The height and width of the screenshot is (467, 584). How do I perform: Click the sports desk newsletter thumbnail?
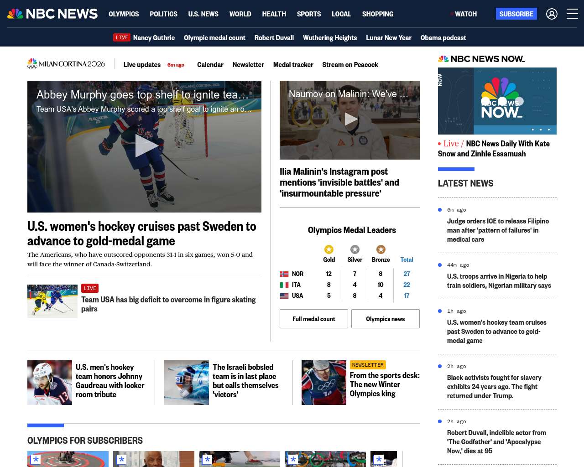coord(324,383)
